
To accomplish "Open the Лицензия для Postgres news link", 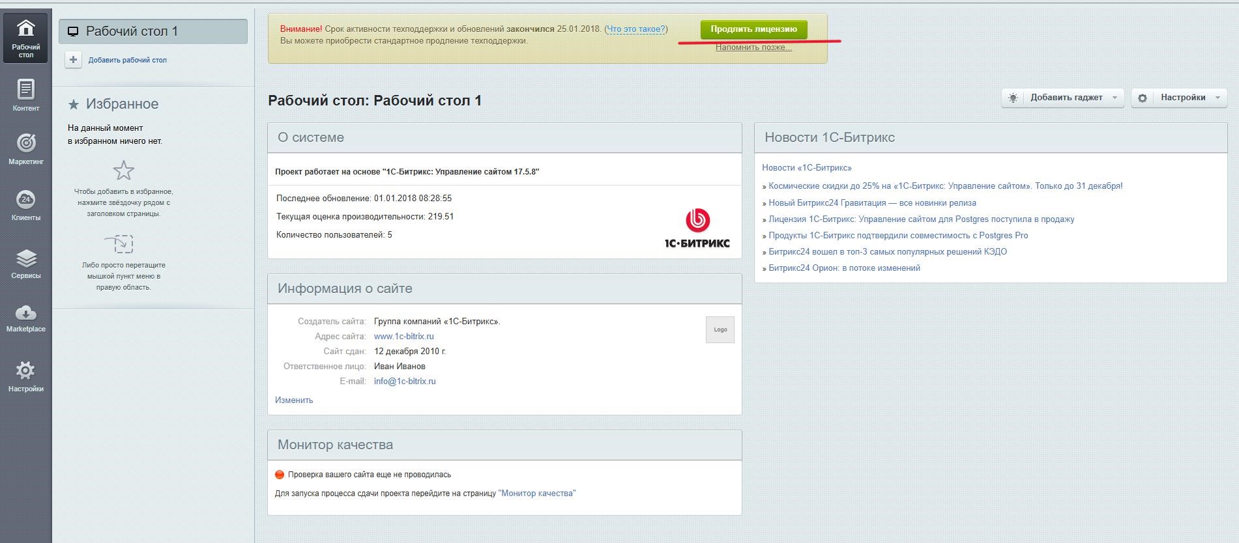I will pyautogui.click(x=921, y=219).
